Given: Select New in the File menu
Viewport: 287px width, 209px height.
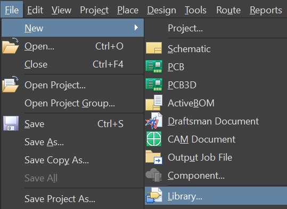Looking at the screenshot, I should pos(72,28).
